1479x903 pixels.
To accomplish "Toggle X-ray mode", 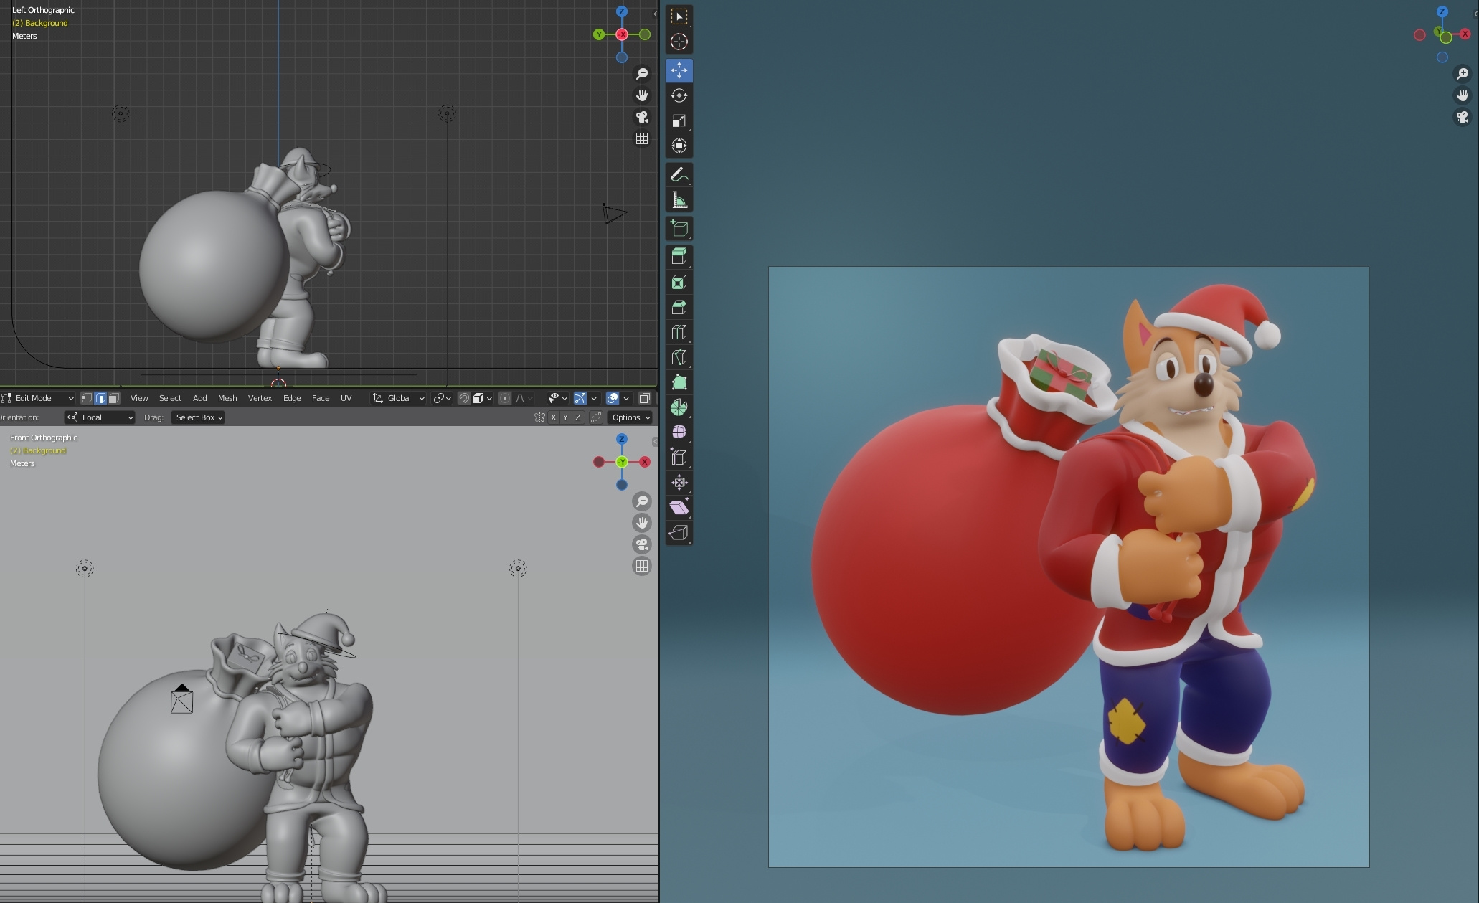I will point(645,398).
